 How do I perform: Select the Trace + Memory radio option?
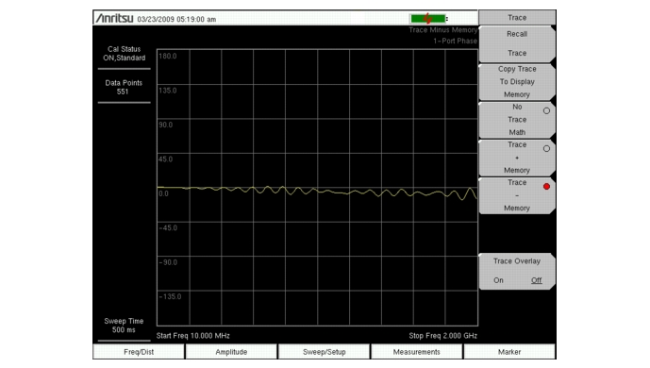546,148
